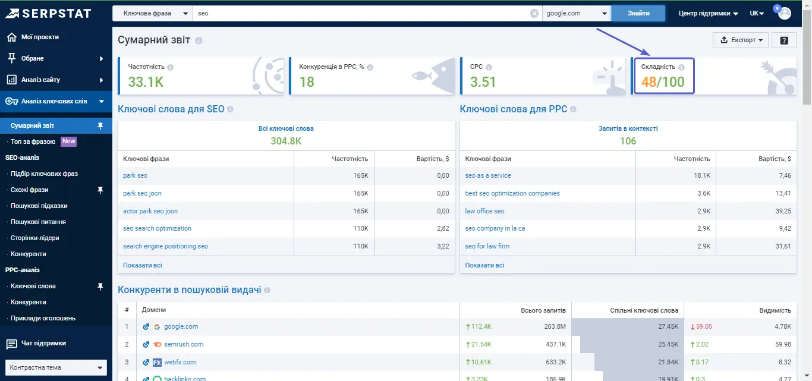Click Показати всі under PPC keywords

484,265
